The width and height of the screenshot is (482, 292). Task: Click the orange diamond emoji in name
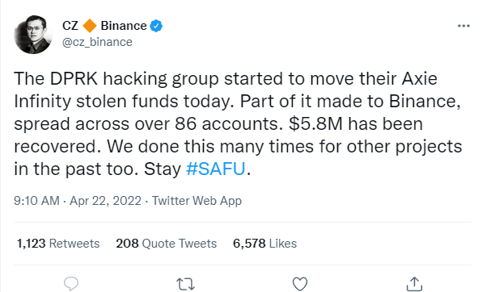click(90, 26)
